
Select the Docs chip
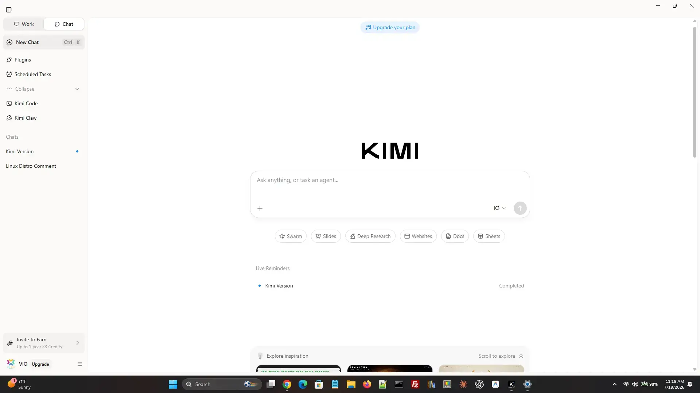click(455, 236)
